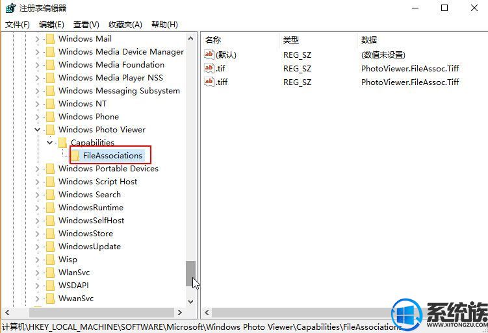Open the 编辑(E) menu
Screen dimensions: 488x333
tap(52, 25)
